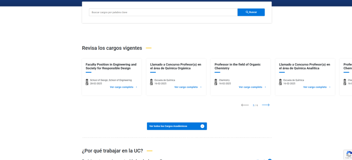Open 'Faculty Position in Engineering and Society' card title
352x160 pixels.
point(111,67)
